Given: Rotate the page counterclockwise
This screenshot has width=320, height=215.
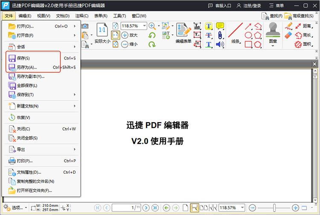Looking at the screenshot, I should click(152, 35).
